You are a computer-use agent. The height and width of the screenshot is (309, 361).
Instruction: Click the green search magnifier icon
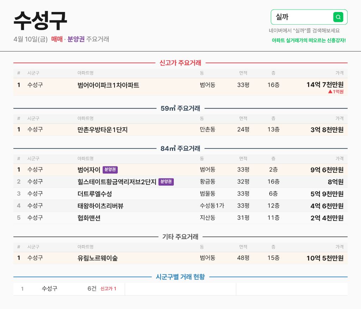point(338,17)
